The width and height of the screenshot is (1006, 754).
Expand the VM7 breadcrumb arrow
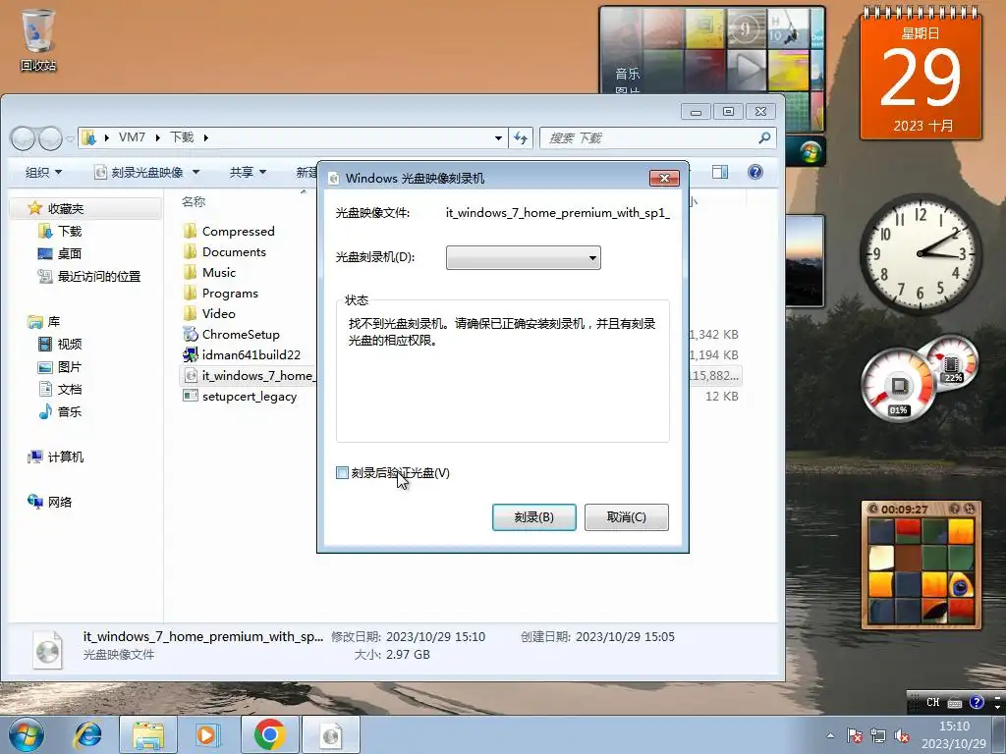coord(158,137)
